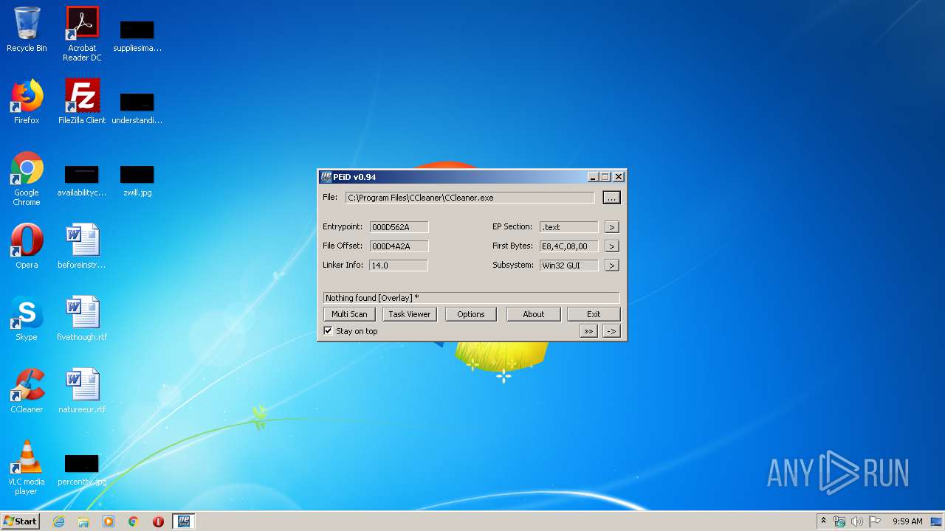The height and width of the screenshot is (531, 945).
Task: Select the Firefox desktop shortcut
Action: [x=27, y=102]
